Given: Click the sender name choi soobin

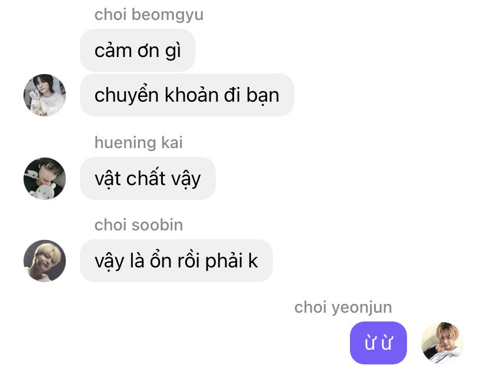Looking at the screenshot, I should tap(139, 225).
